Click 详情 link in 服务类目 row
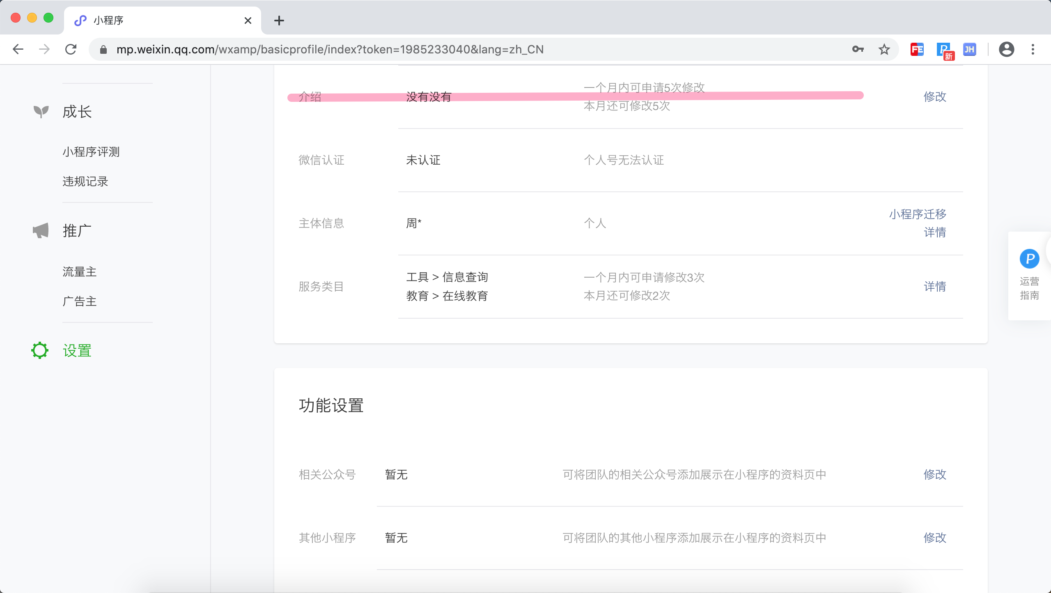The width and height of the screenshot is (1051, 593). tap(935, 286)
